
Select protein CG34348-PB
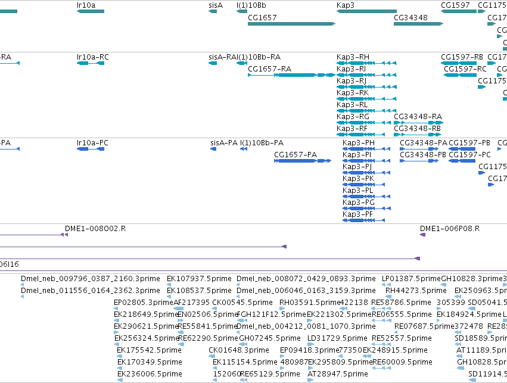click(419, 161)
